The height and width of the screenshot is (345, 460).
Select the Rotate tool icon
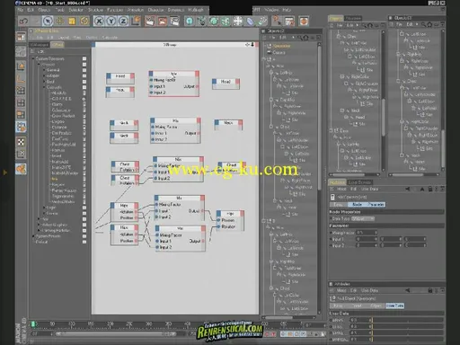[84, 21]
